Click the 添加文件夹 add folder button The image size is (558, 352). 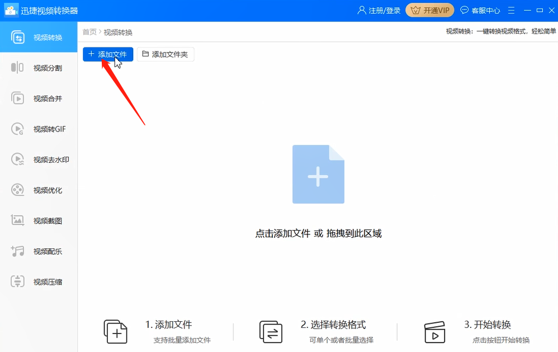(165, 54)
